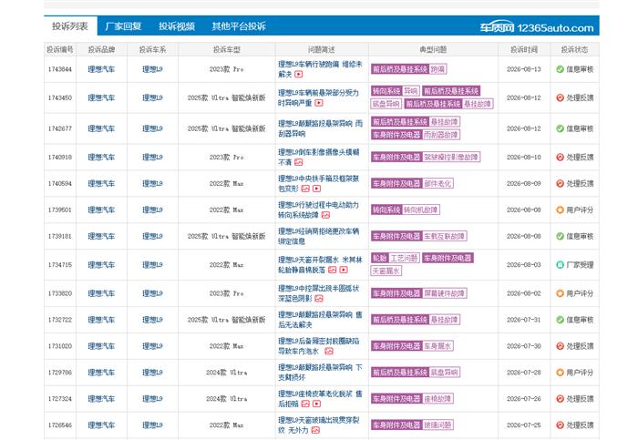Viewport: 638px width, 440px height.
Task: Select the 玻璃问题 tag in row 1726546
Action: point(437,425)
